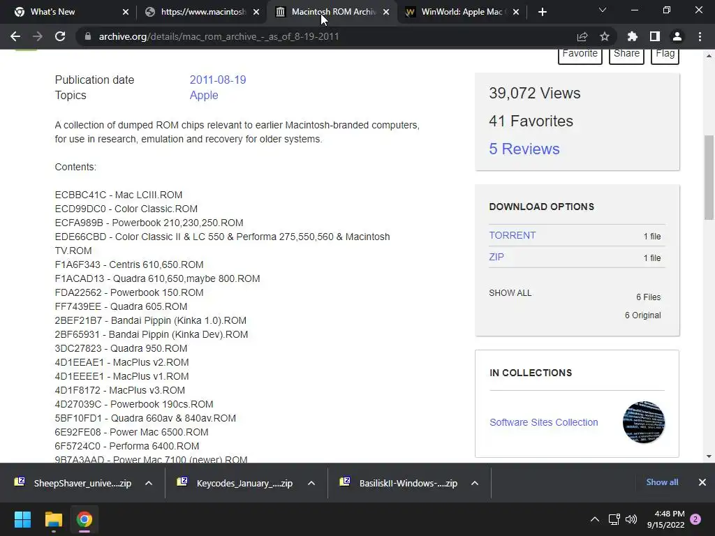Click the forward navigation arrow
The image size is (715, 536).
[x=38, y=36]
